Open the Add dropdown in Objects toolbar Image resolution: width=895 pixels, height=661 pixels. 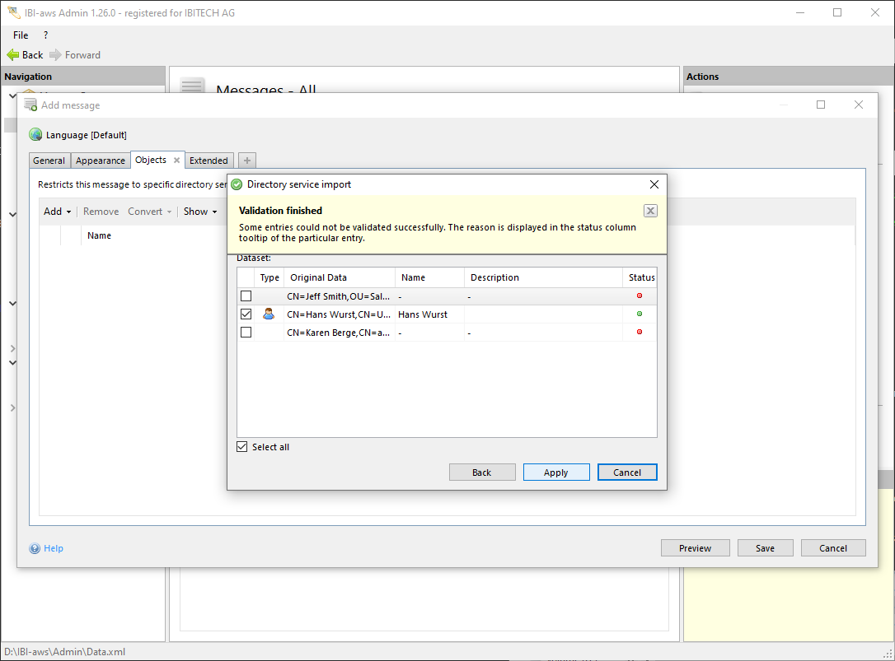coord(57,212)
